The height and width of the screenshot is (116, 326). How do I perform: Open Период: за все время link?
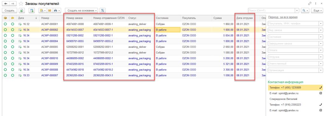coord(283,17)
